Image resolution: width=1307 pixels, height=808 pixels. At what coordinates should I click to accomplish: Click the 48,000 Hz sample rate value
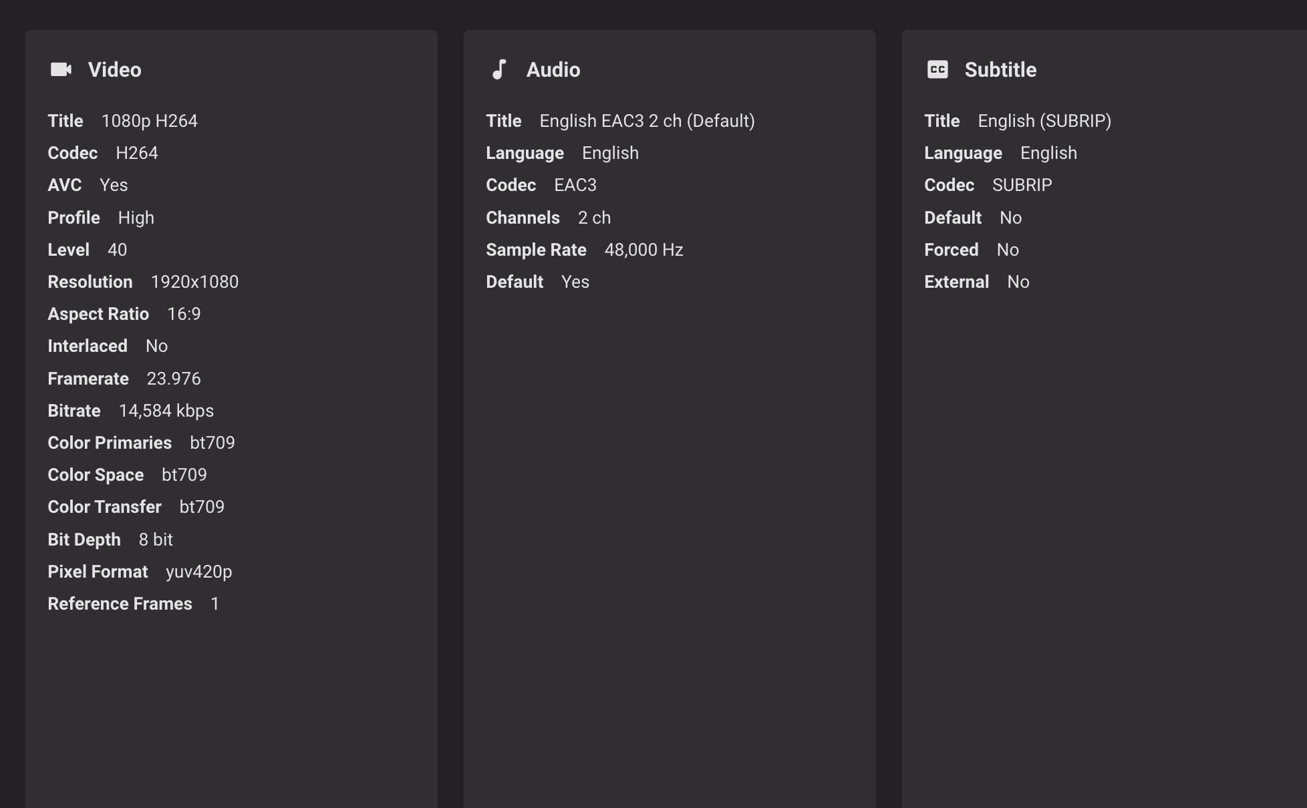(x=643, y=250)
